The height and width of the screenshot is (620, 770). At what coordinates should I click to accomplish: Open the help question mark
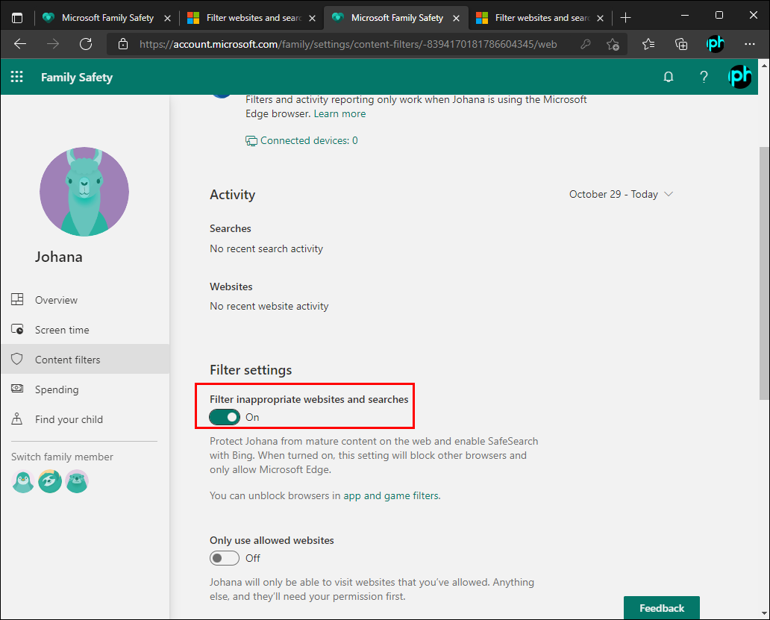click(704, 77)
